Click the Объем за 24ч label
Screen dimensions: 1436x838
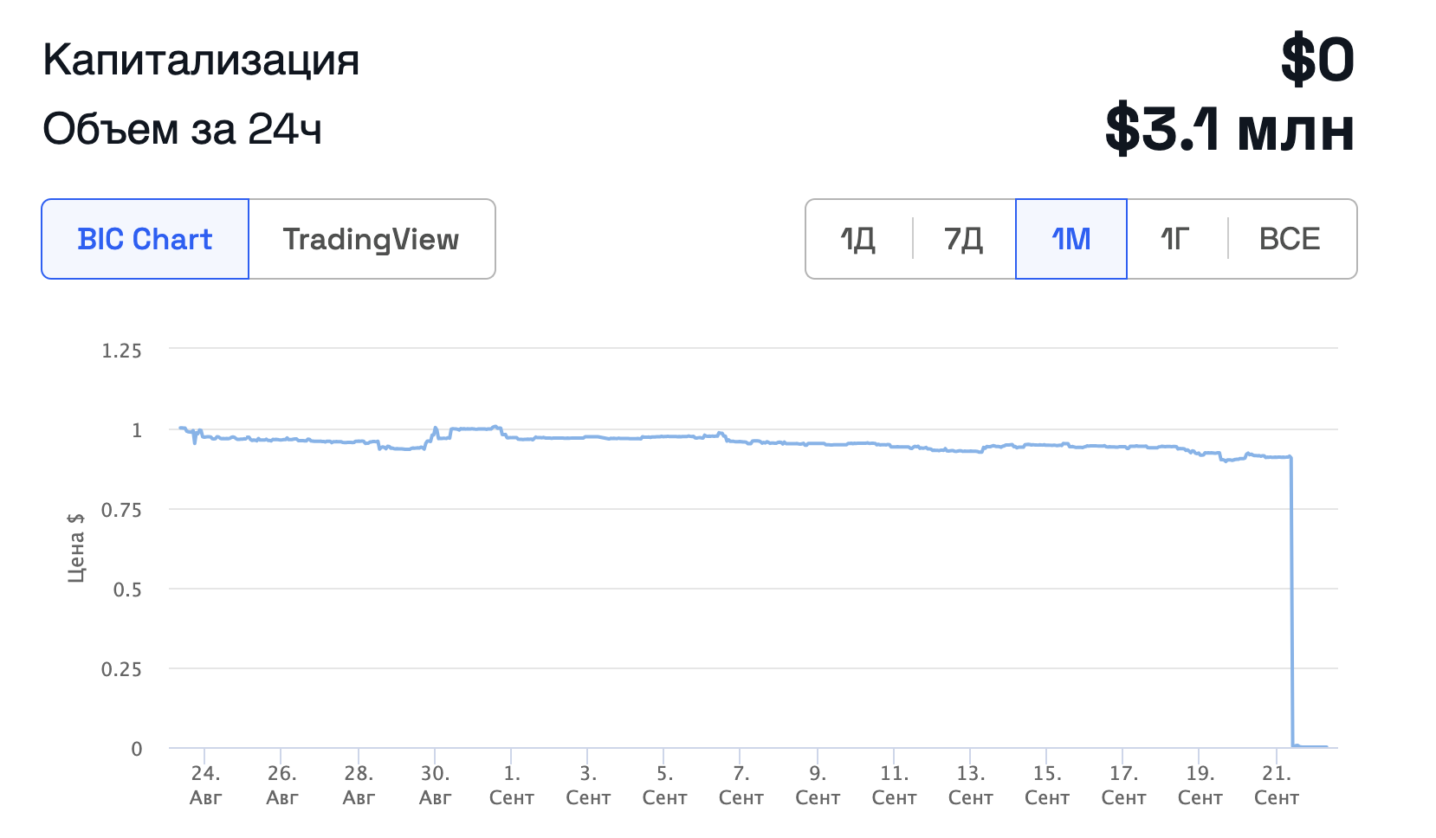[x=183, y=130]
